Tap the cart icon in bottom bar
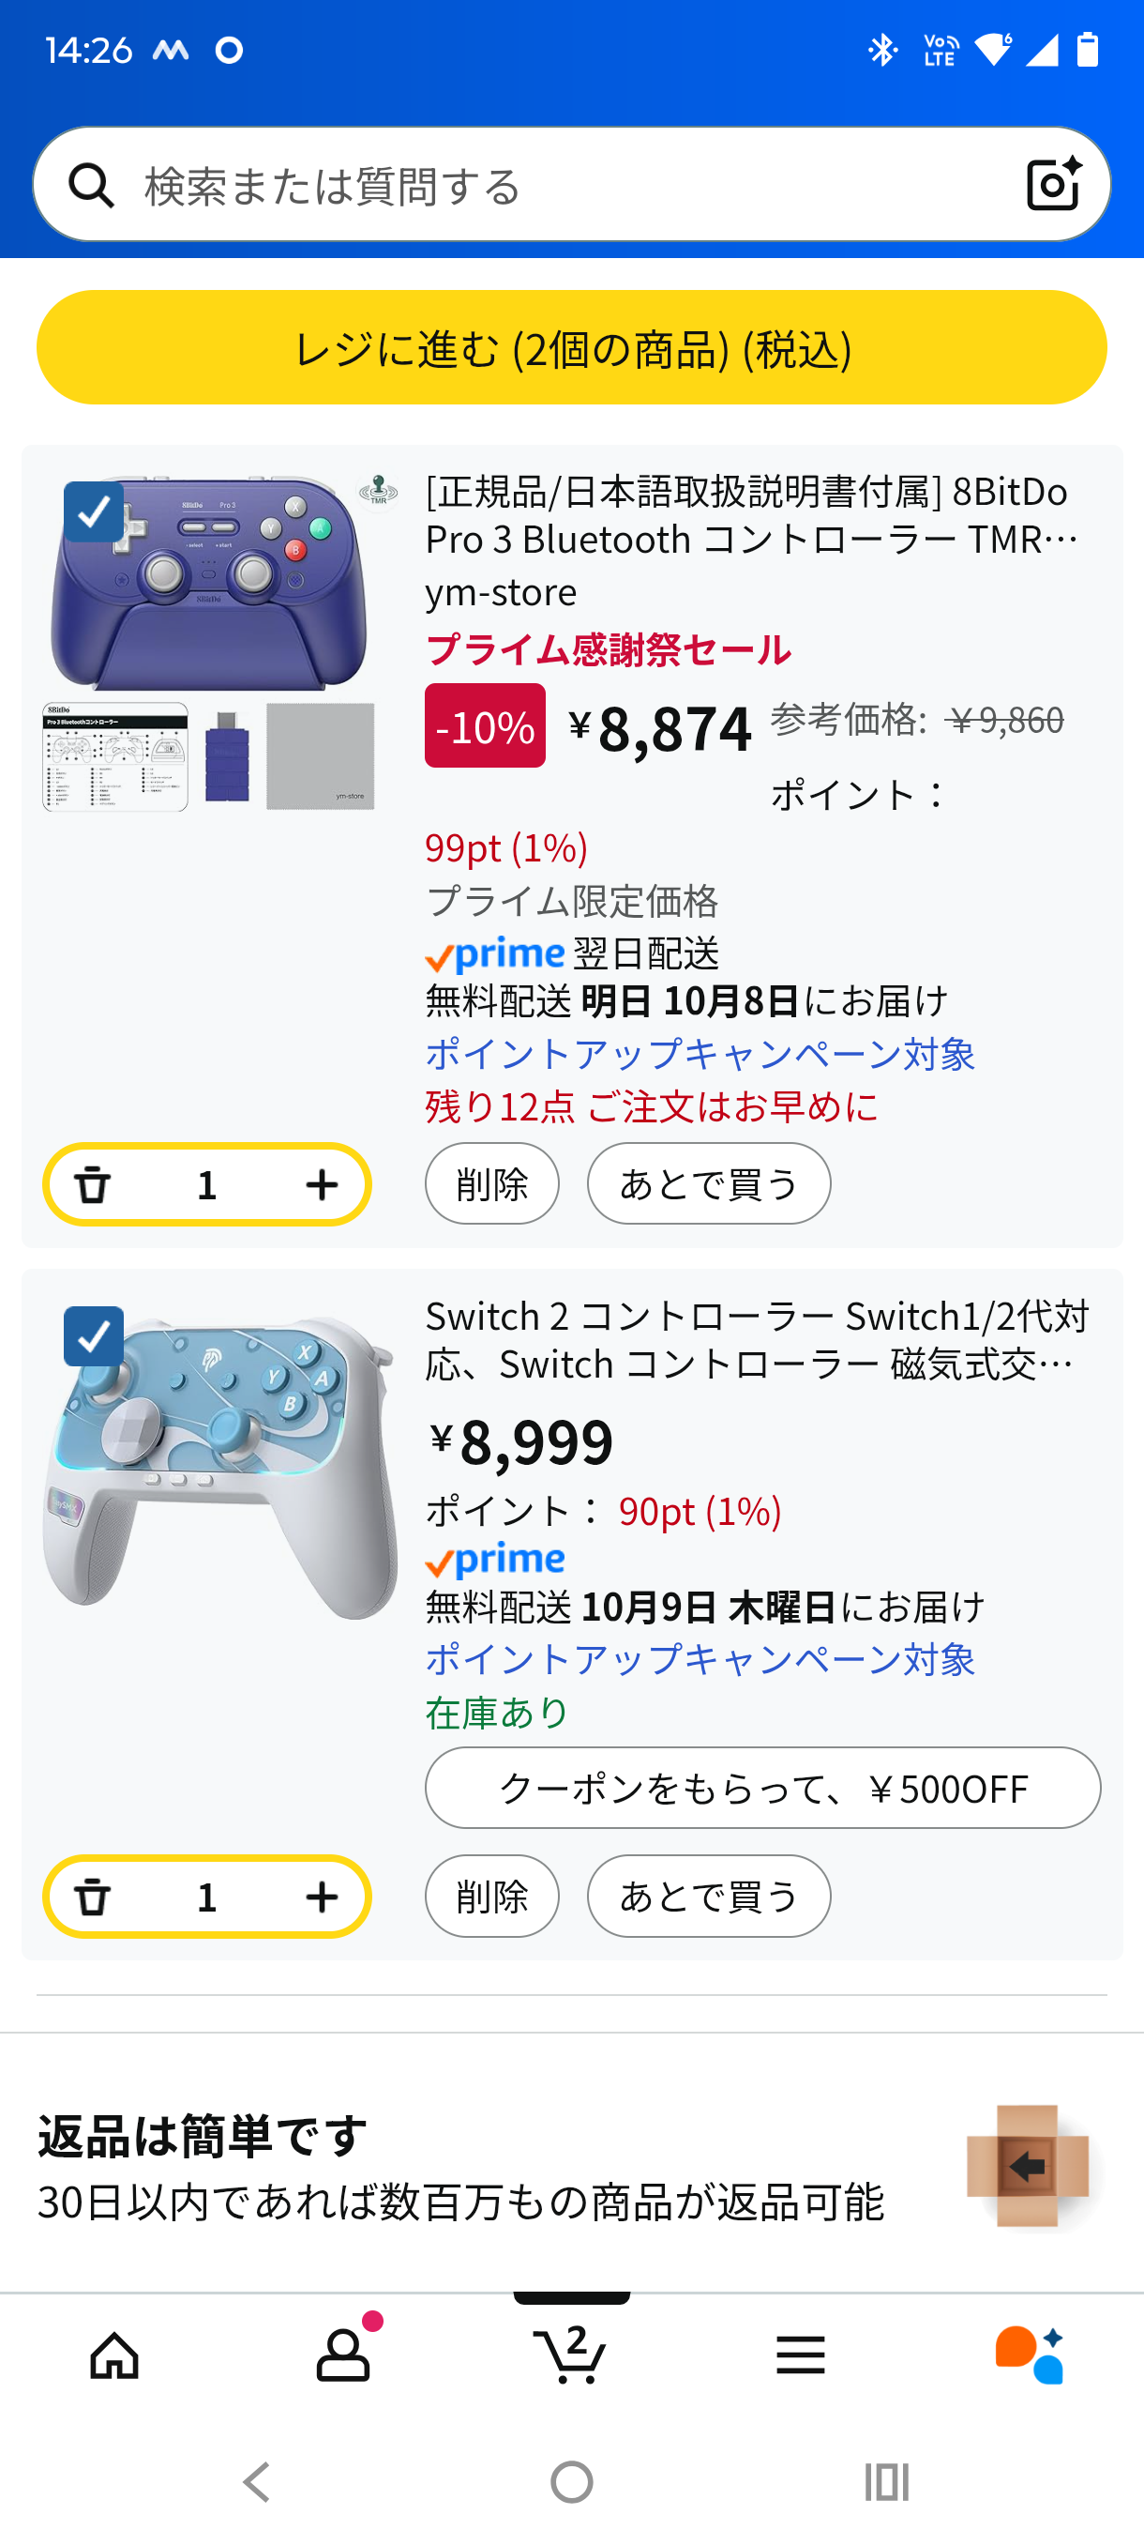Viewport: 1144px width, 2545px height. pos(571,2355)
